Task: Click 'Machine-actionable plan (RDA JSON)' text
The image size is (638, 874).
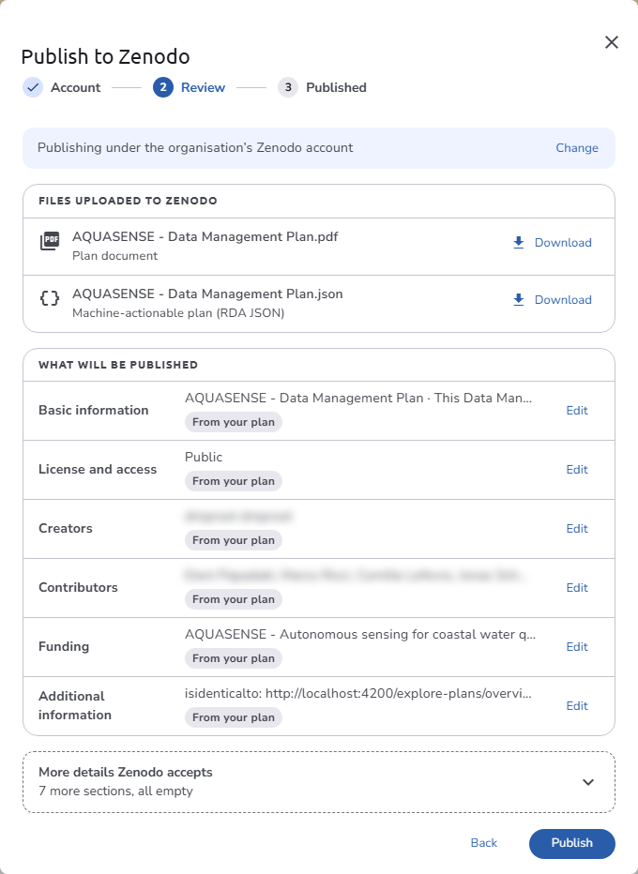Action: (178, 313)
